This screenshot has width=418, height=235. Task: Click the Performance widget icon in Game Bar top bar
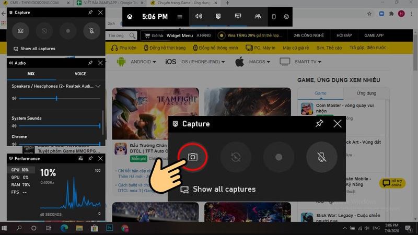point(238,17)
